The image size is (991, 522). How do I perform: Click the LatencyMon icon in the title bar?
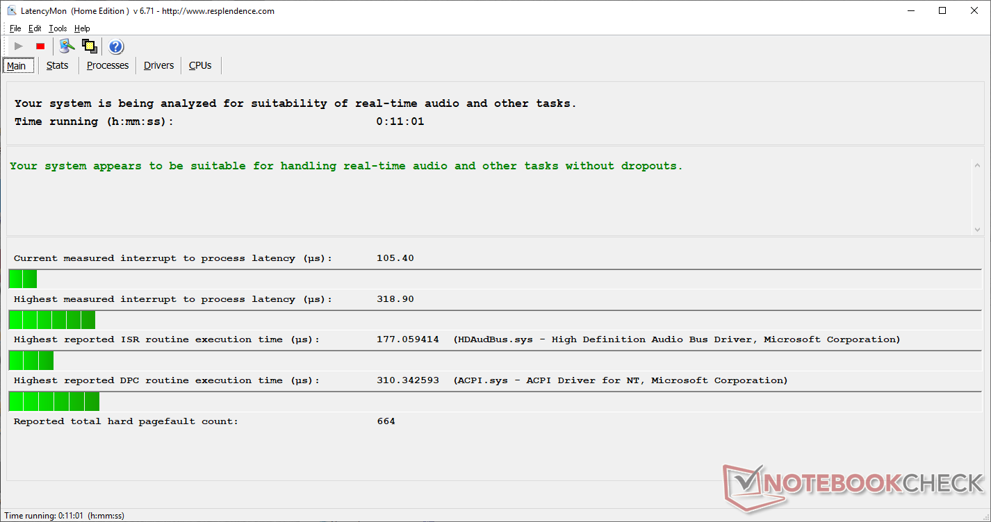[12, 10]
